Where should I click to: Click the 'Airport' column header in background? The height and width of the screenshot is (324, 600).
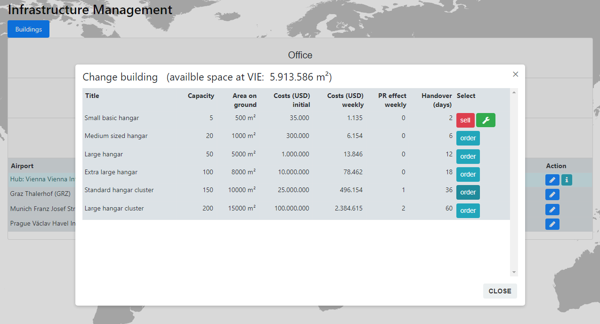22,166
